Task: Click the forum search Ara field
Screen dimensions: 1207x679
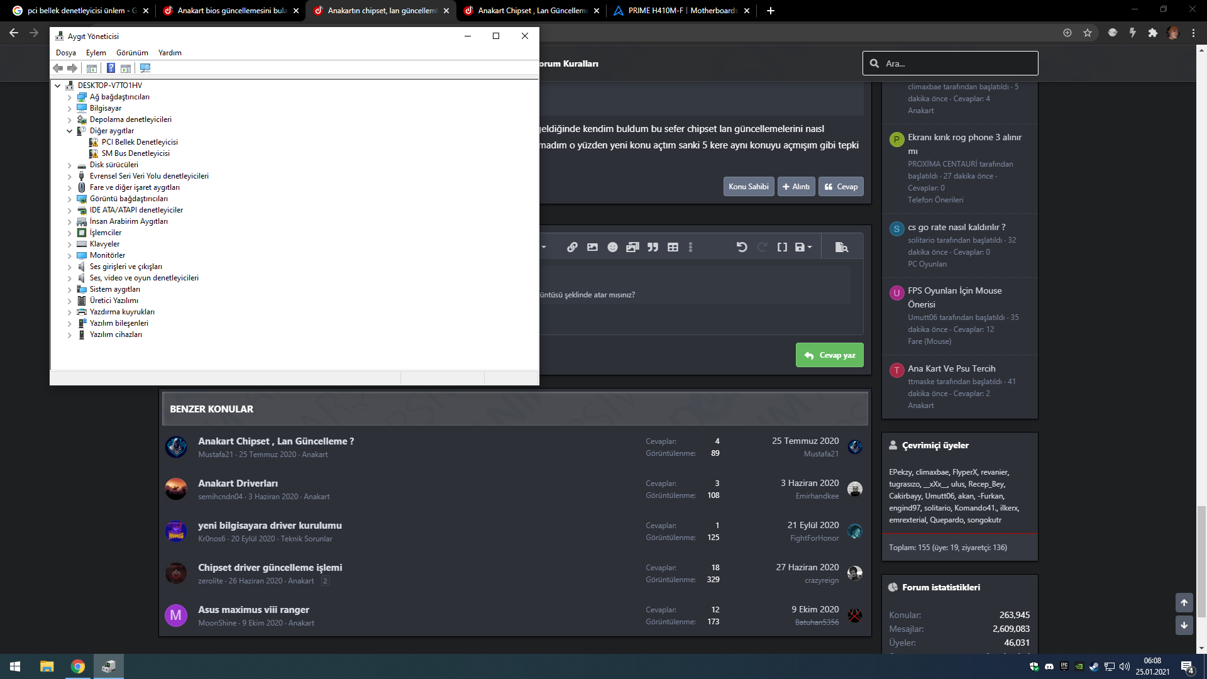Action: click(x=956, y=63)
